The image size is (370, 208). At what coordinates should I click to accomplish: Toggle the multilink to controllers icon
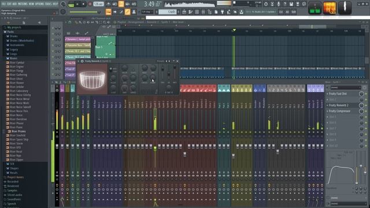[127, 12]
